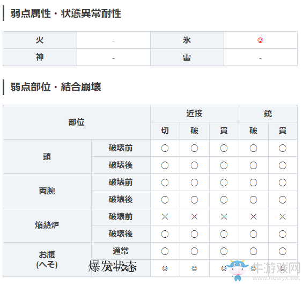
Task: Click the 切 circle for 焔熱炉 破壊後
Action: pos(165,234)
